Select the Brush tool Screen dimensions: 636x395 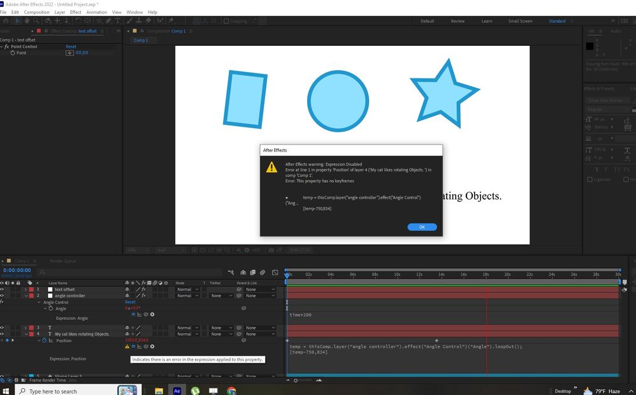[129, 20]
